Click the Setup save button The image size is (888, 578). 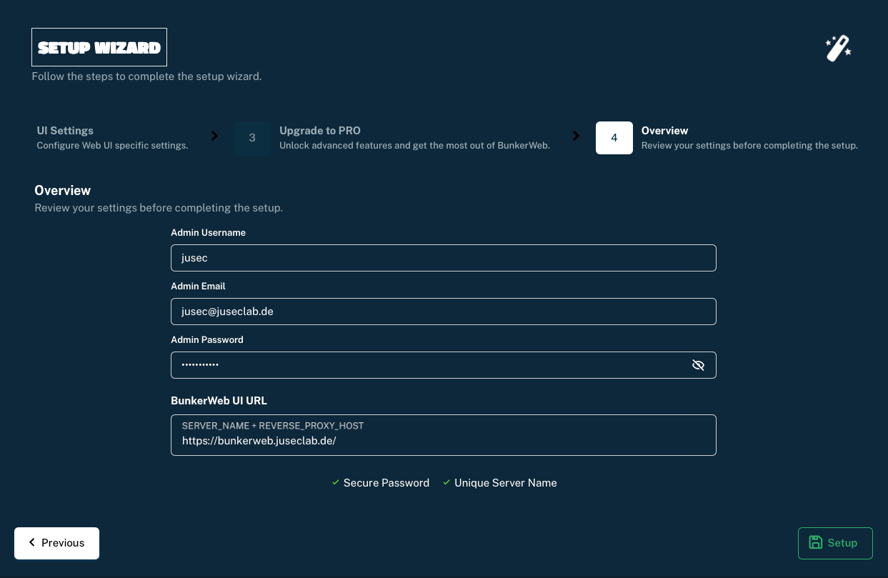pyautogui.click(x=835, y=543)
